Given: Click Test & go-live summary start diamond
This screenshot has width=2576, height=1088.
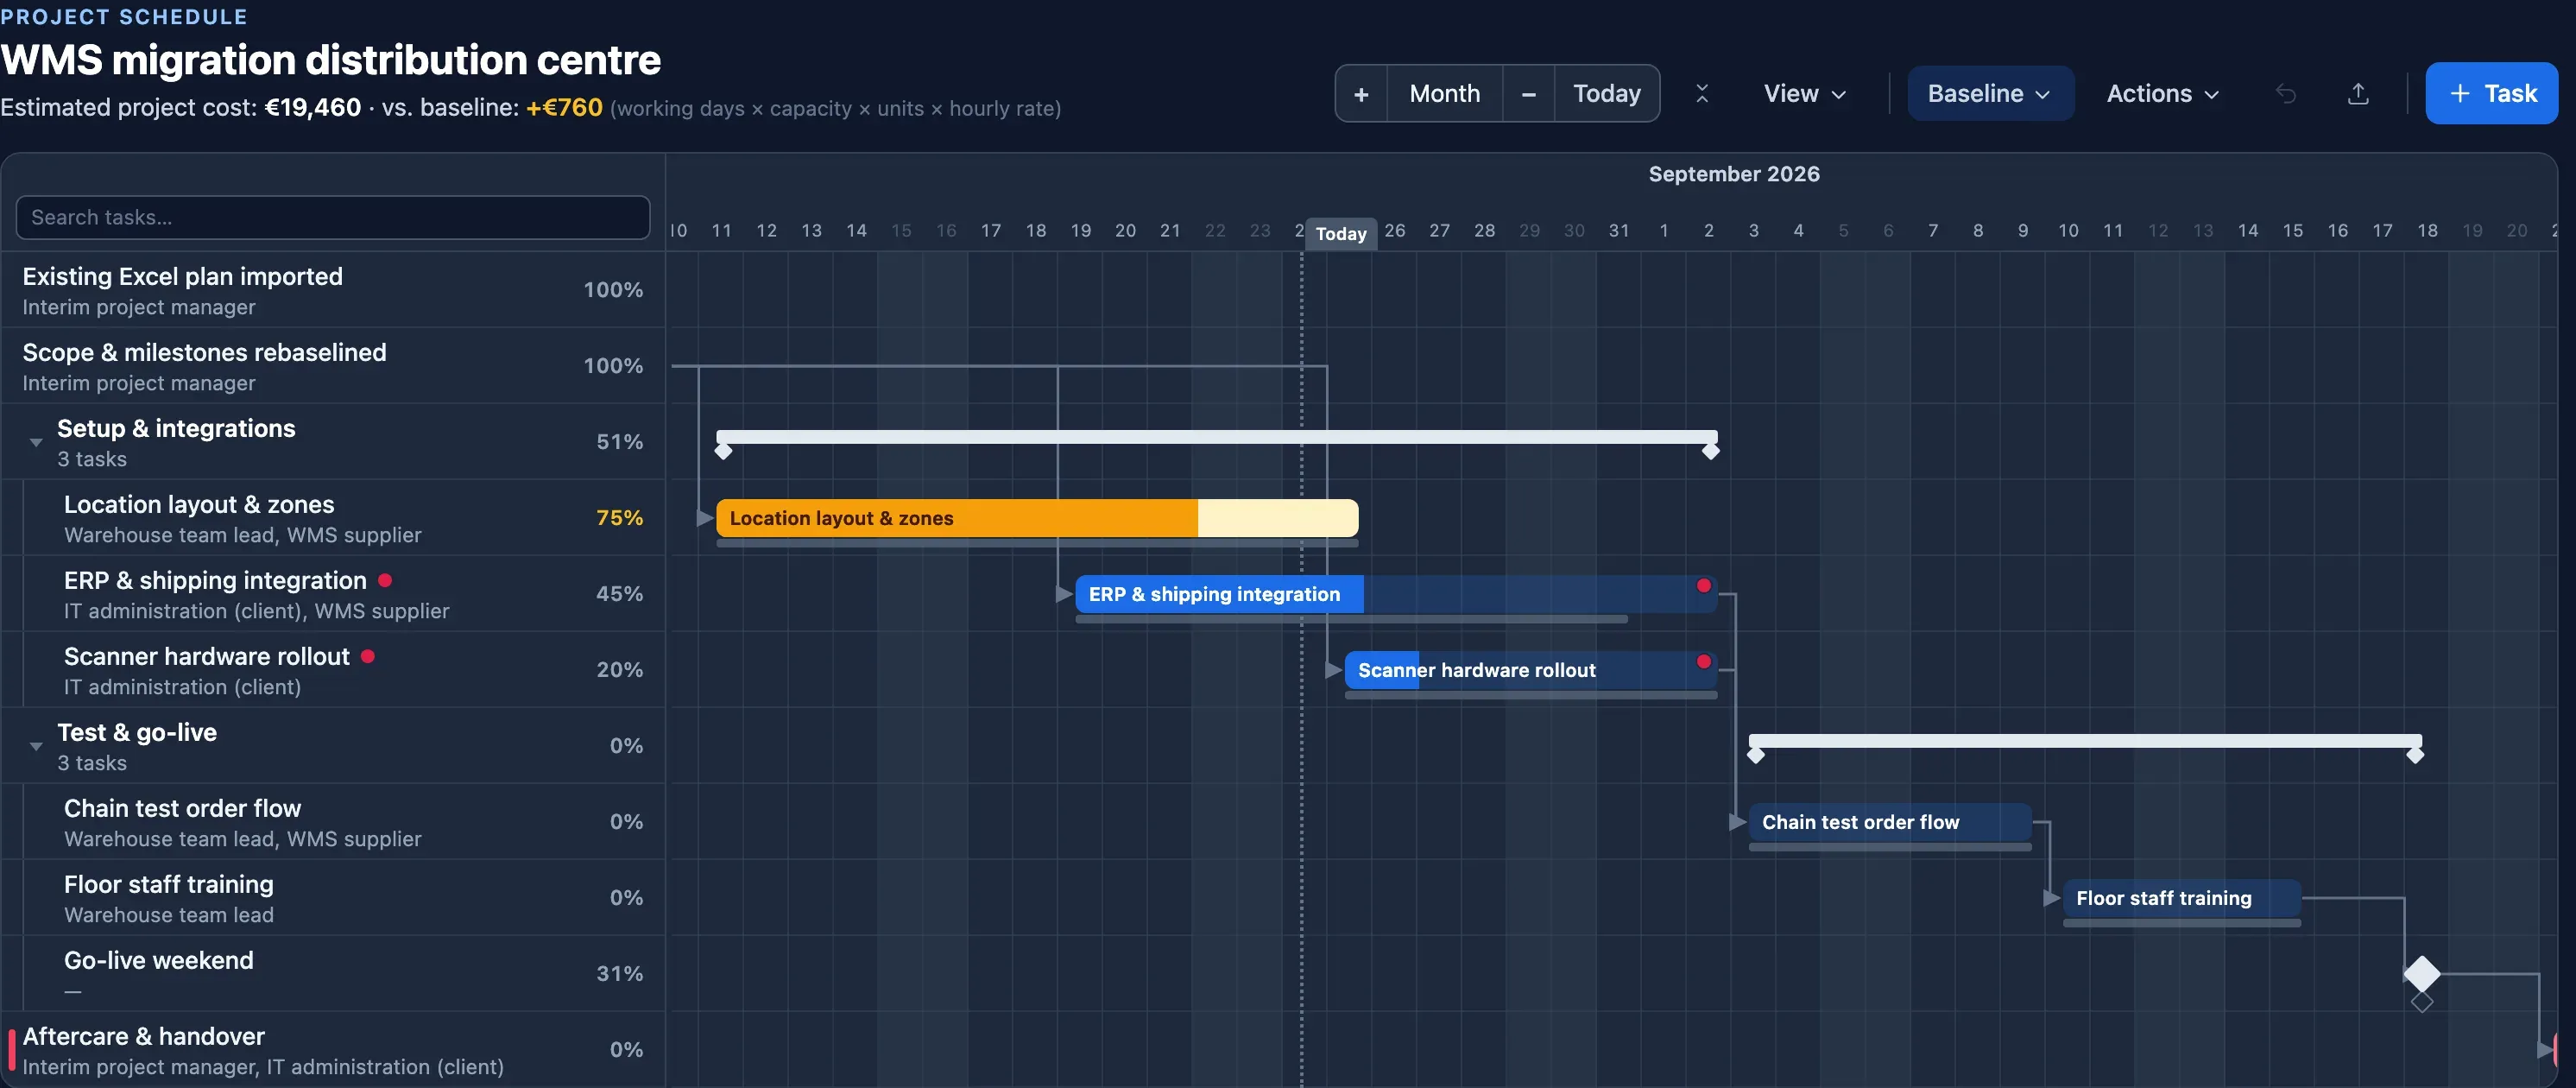Looking at the screenshot, I should 1756,755.
